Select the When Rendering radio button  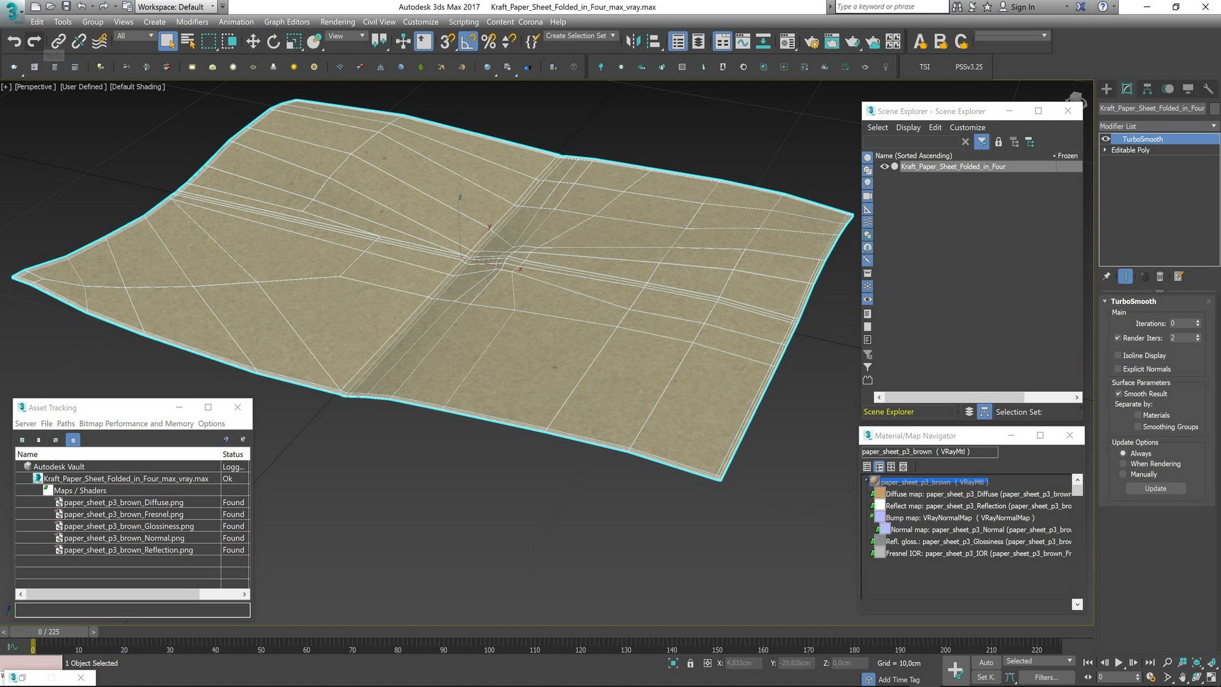(1123, 464)
